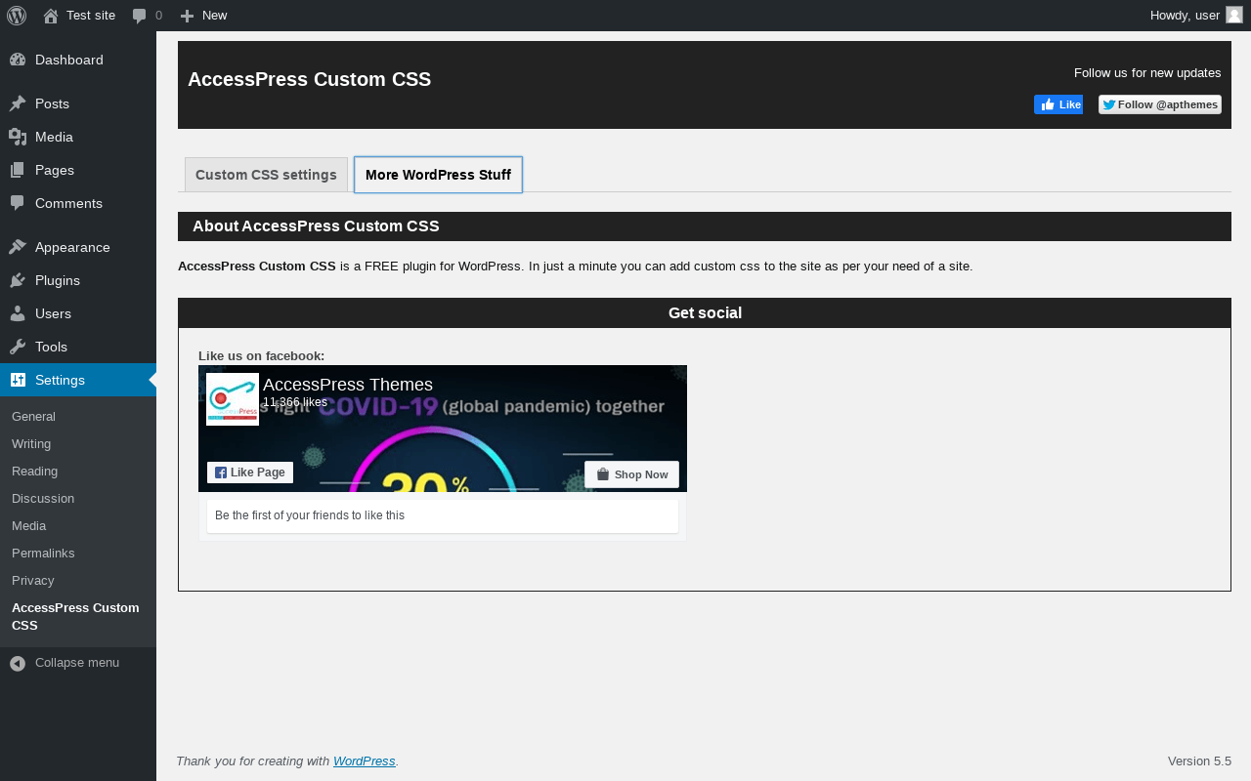This screenshot has height=781, width=1251.
Task: Click the Facebook Like button in header
Action: 1058,104
